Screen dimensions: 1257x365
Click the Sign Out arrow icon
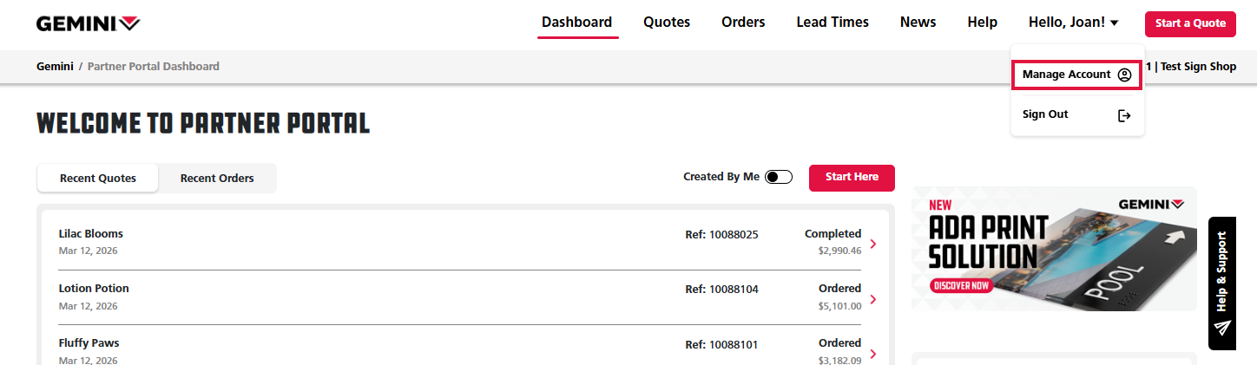point(1124,115)
